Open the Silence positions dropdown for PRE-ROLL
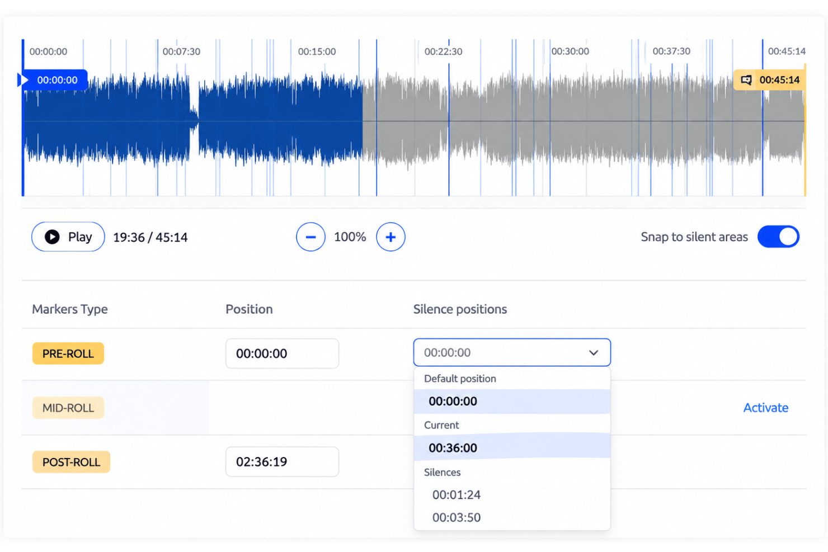828x552 pixels. pos(512,352)
